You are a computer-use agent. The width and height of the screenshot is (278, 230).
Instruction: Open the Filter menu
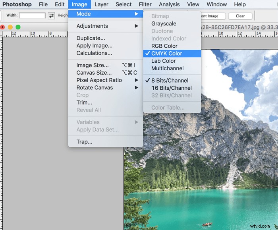click(x=145, y=4)
